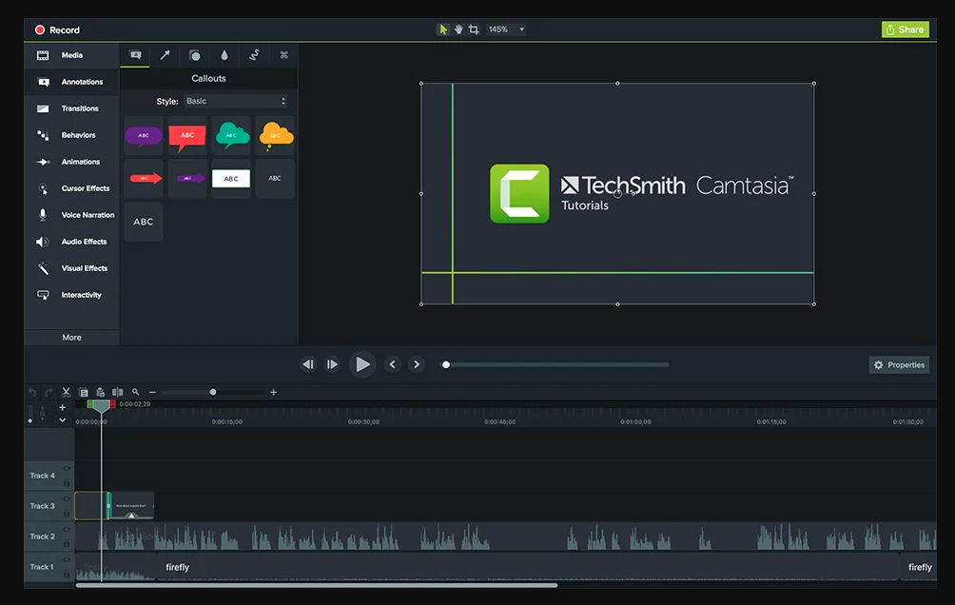955x605 pixels.
Task: Choose the red arrow callout
Action: click(x=144, y=179)
